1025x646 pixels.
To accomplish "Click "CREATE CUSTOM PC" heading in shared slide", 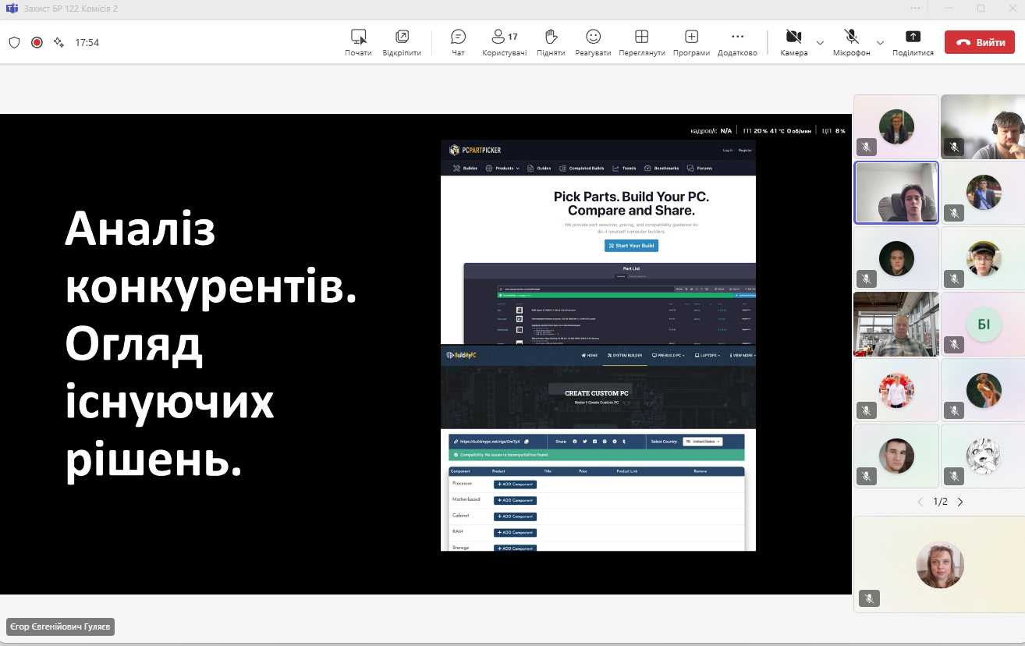I will point(597,393).
